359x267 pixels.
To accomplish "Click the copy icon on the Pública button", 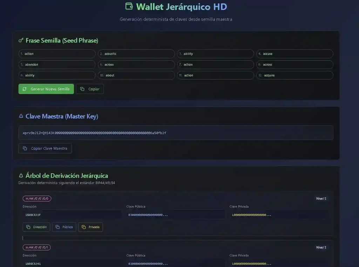I will point(57,227).
